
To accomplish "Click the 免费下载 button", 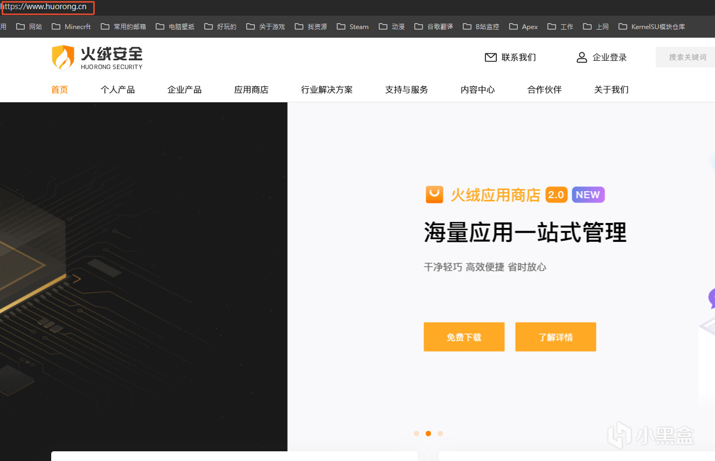I will [464, 337].
